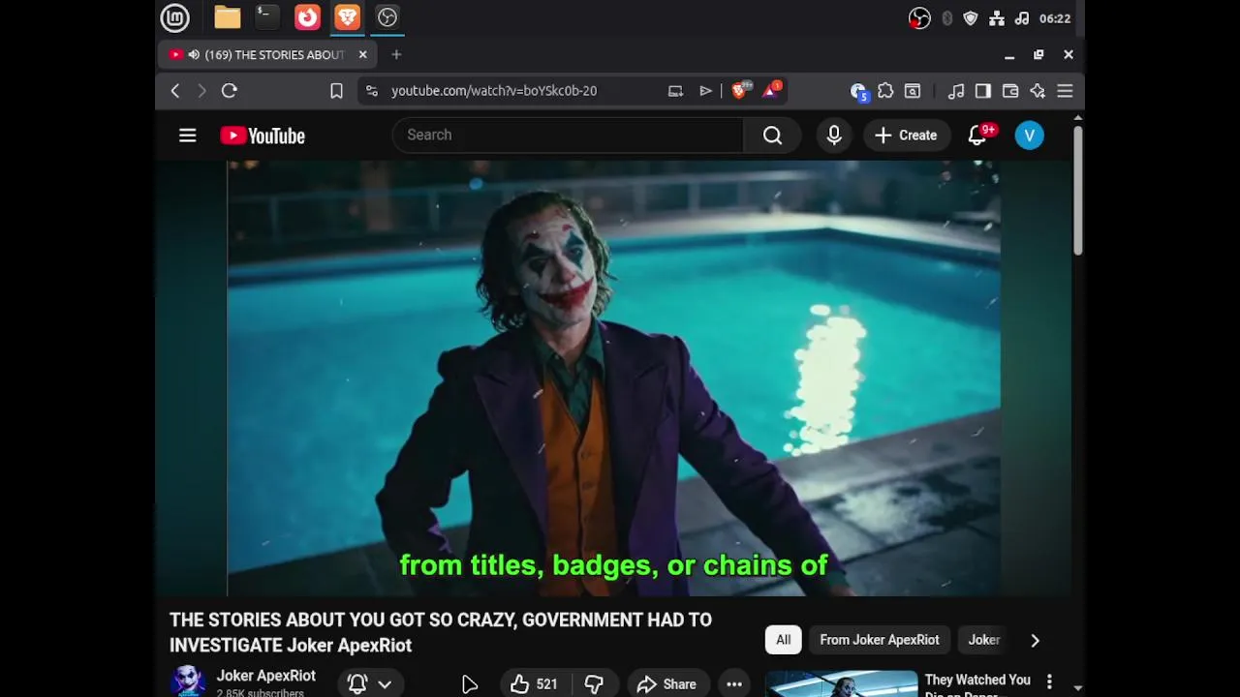Select the YouTube video tab

pyautogui.click(x=268, y=55)
